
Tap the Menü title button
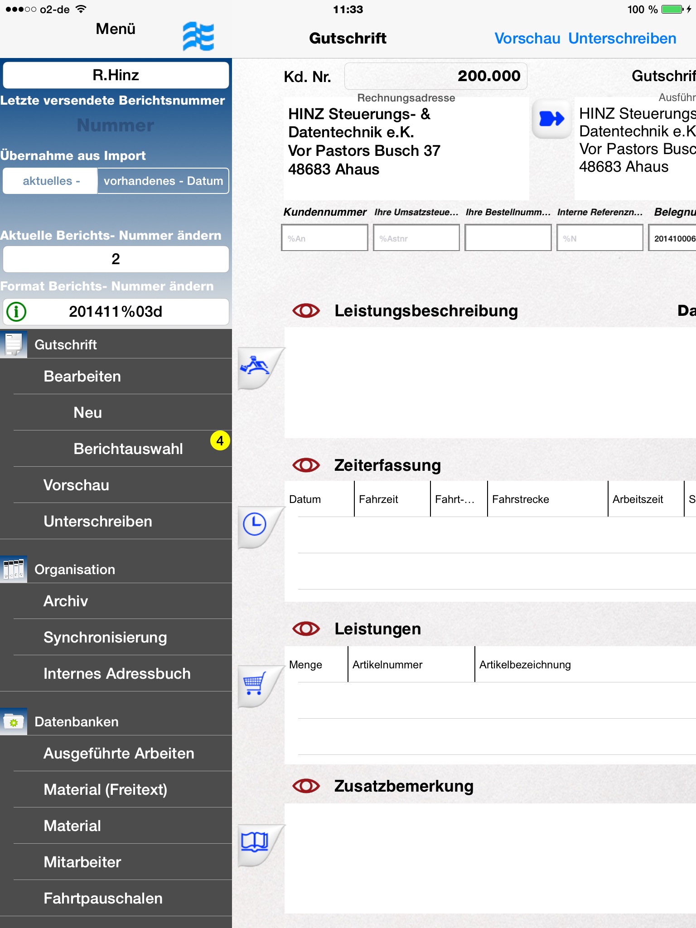(116, 29)
